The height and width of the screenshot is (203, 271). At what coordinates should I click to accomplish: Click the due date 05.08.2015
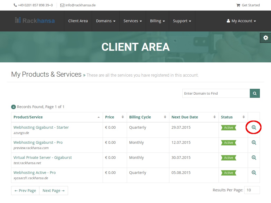pyautogui.click(x=181, y=172)
